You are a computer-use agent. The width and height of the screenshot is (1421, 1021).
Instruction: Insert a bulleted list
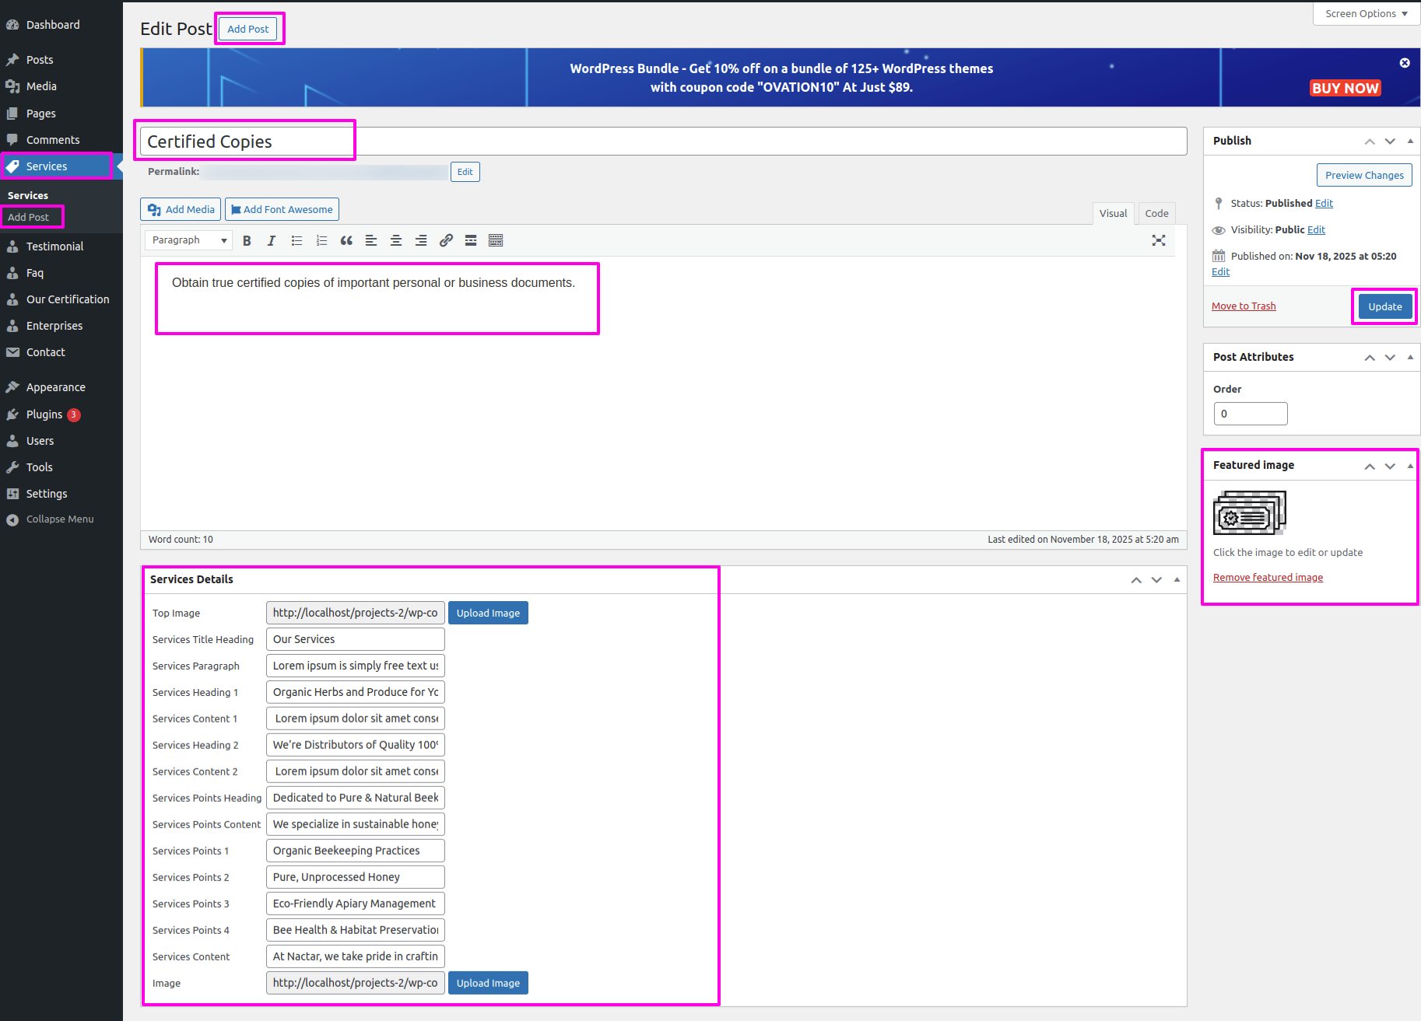(296, 241)
